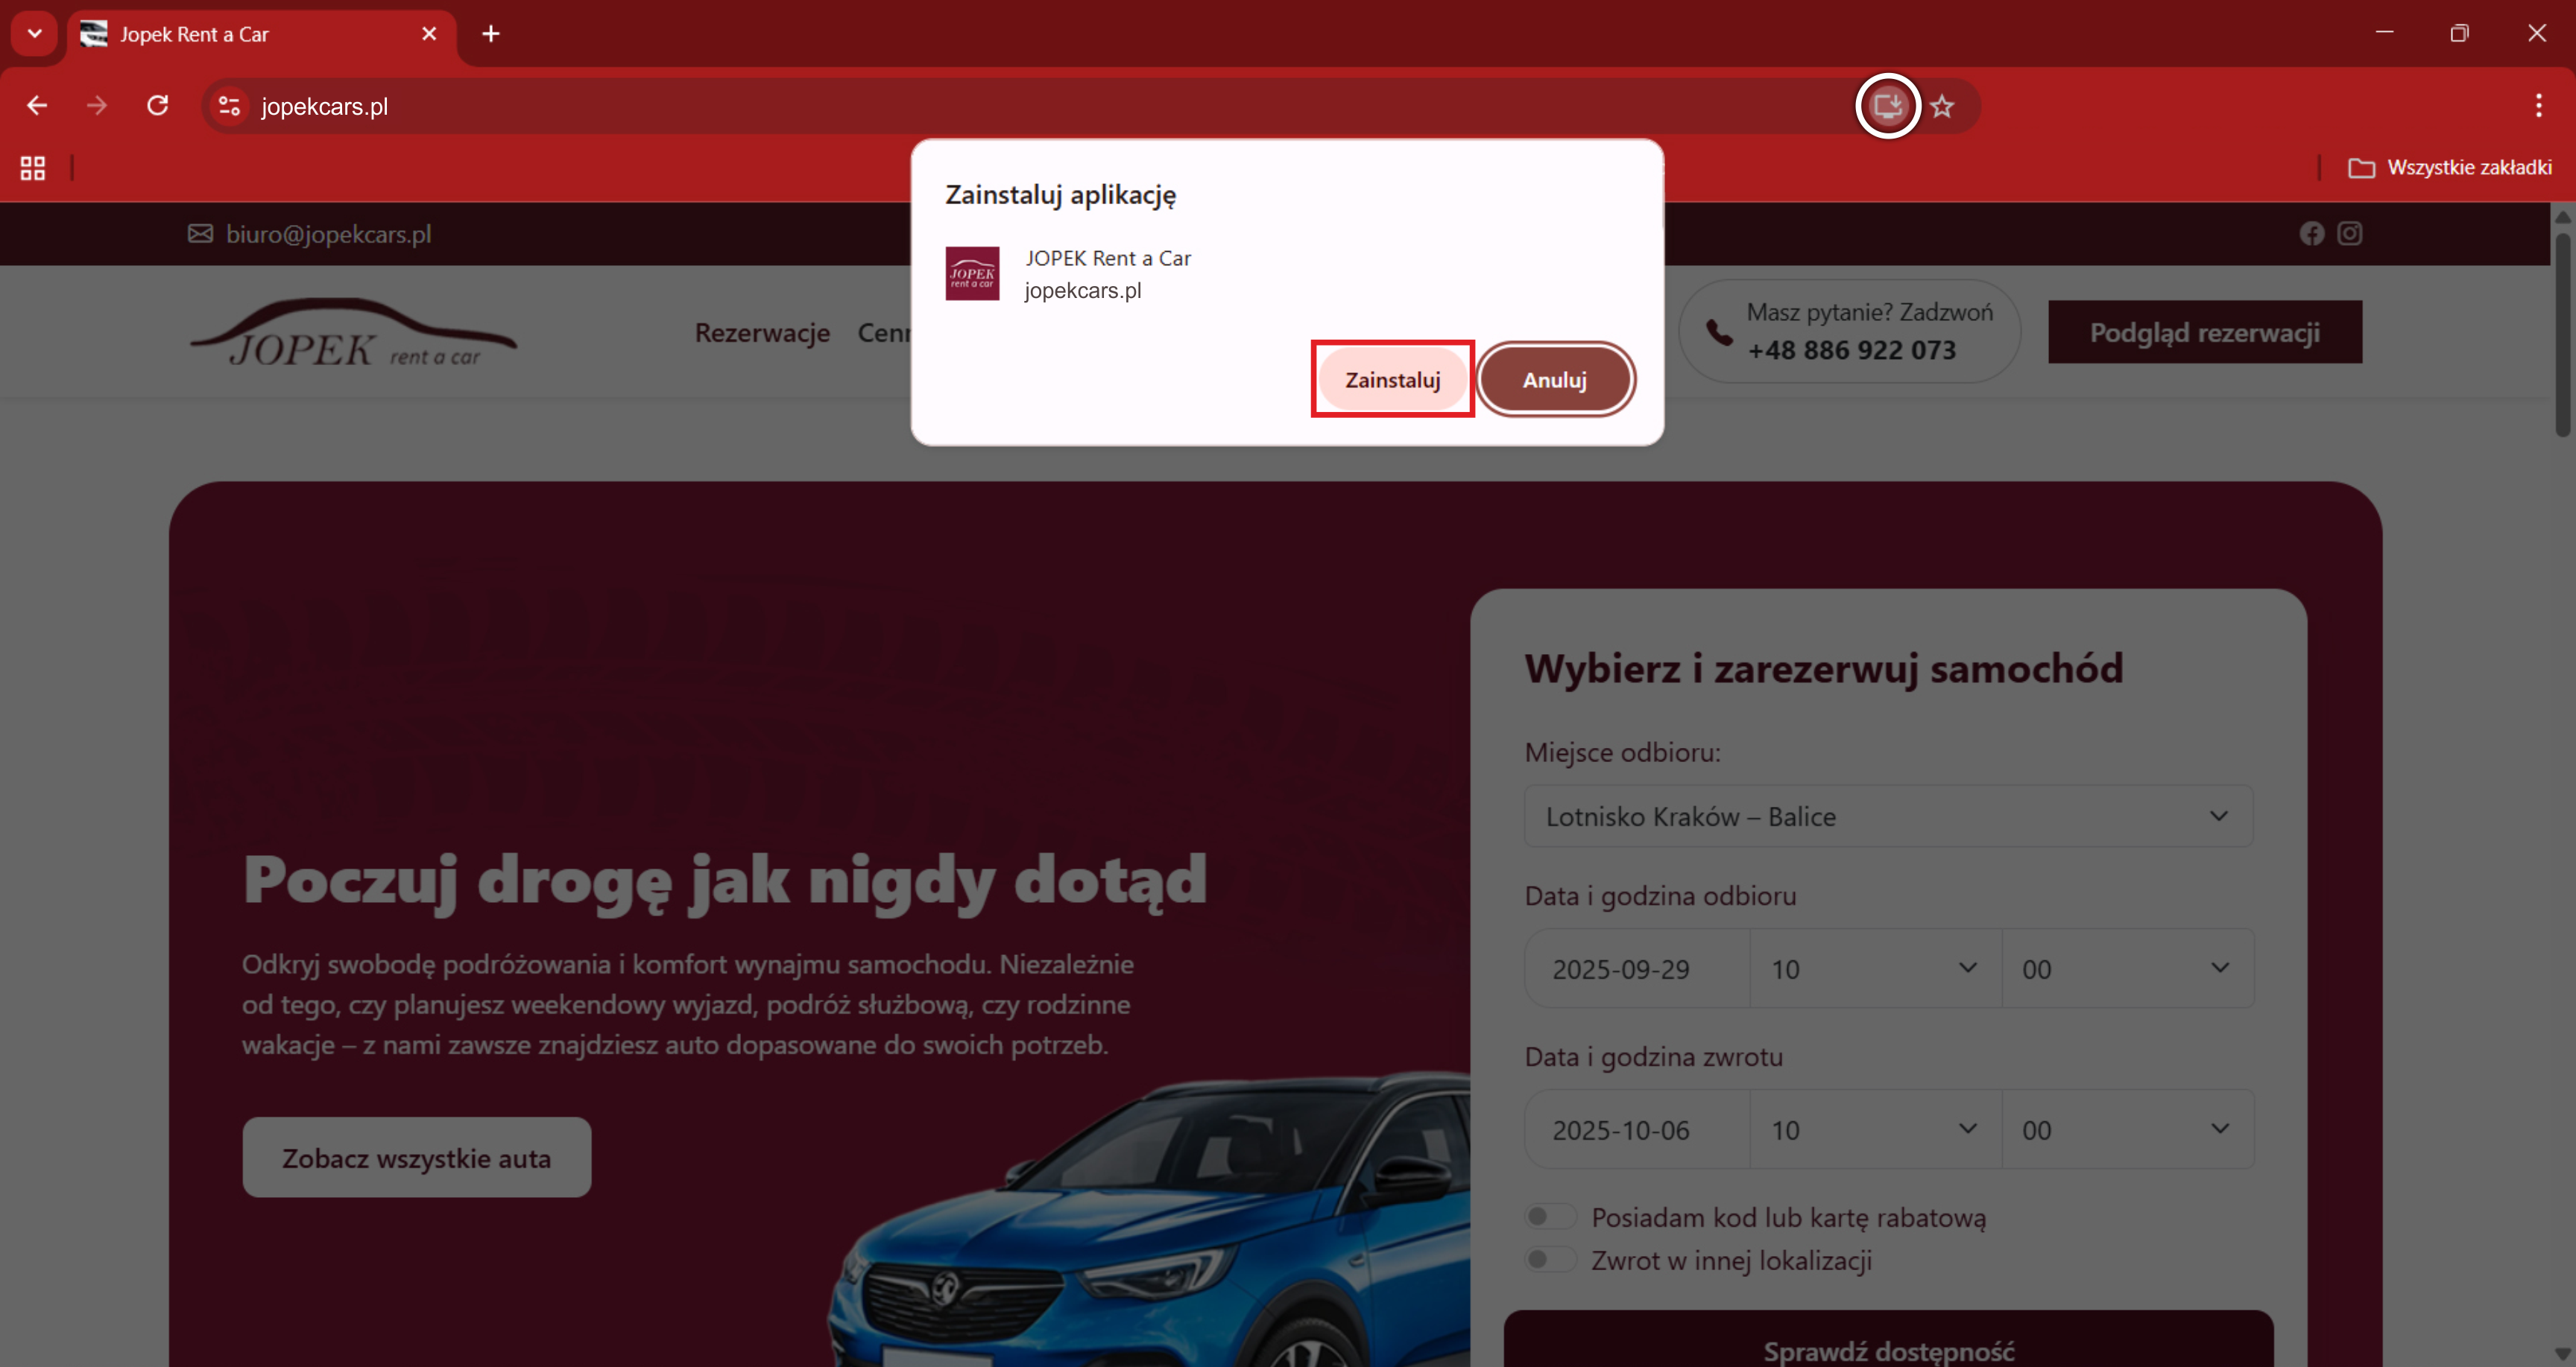Open site information icon beside URL
The width and height of the screenshot is (2576, 1367).
coord(229,106)
